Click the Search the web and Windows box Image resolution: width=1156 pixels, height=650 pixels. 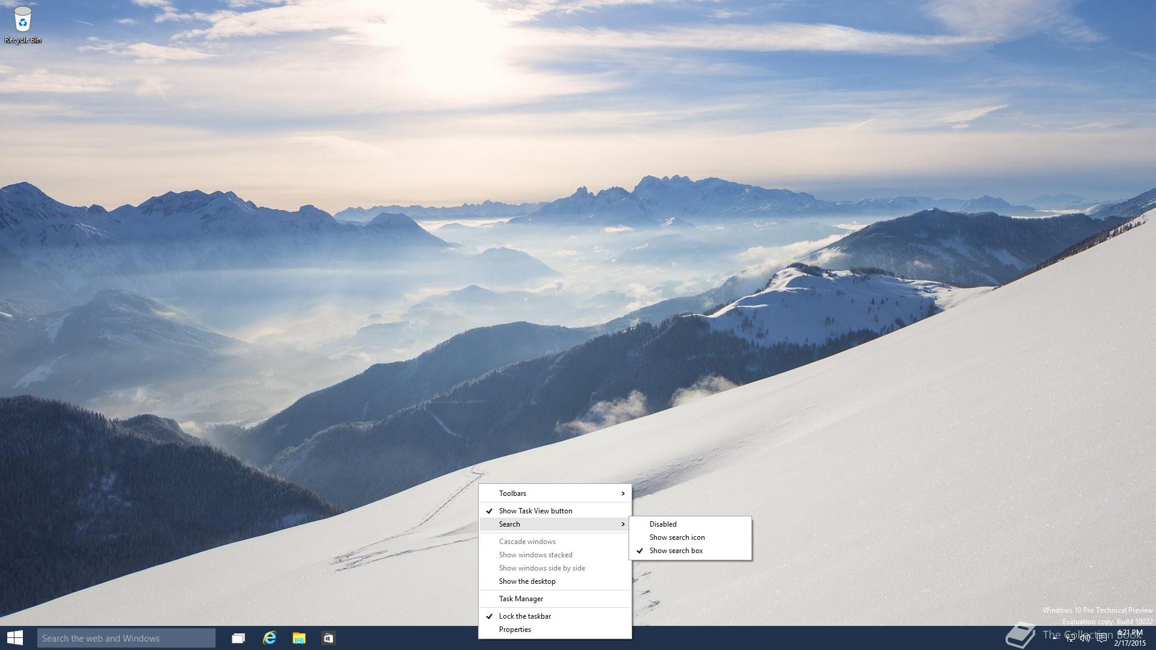point(126,638)
